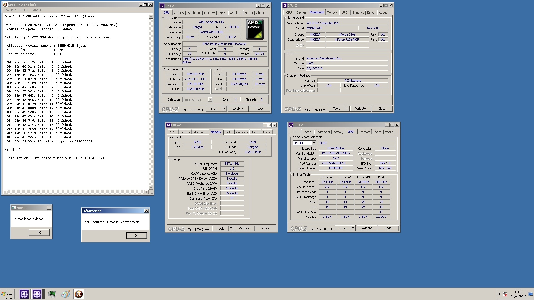The image size is (534, 300).
Task: Click GPUPI horizontal scrollbar right arrow
Action: pos(147,192)
